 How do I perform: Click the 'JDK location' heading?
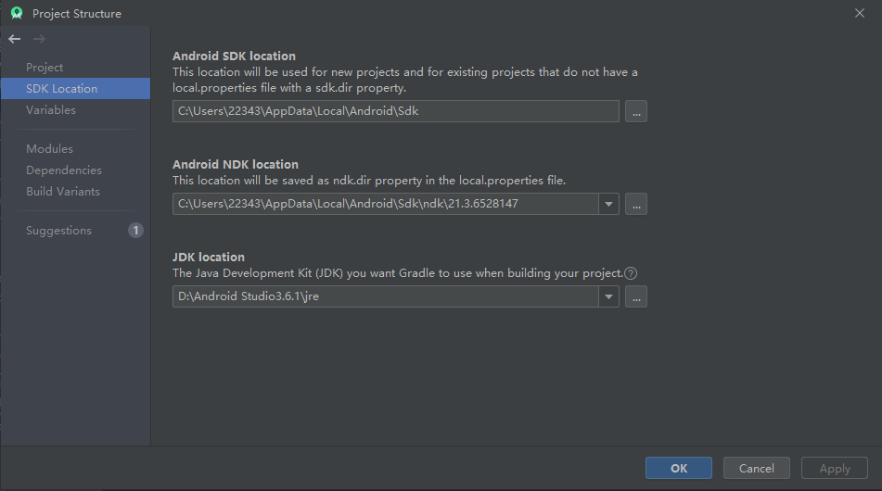tap(209, 258)
